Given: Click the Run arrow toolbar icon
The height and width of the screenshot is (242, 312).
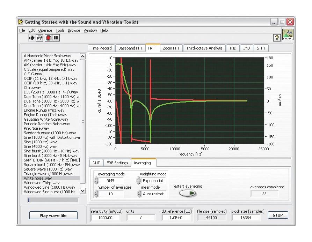Looking at the screenshot, I should [x=32, y=38].
